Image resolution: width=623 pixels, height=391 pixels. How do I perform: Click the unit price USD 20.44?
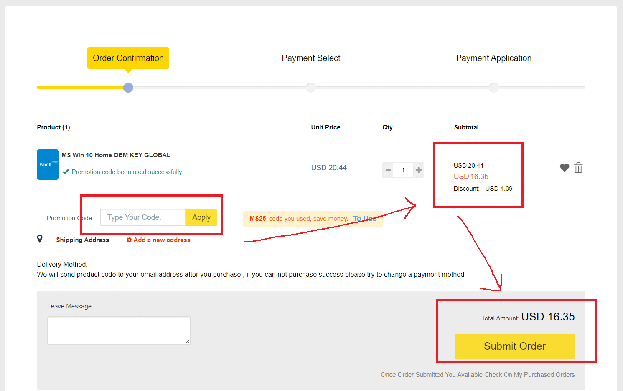329,168
